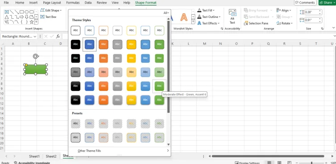Image resolution: width=336 pixels, height=164 pixels.
Task: Switch to Normal view in status bar
Action: coord(269,163)
